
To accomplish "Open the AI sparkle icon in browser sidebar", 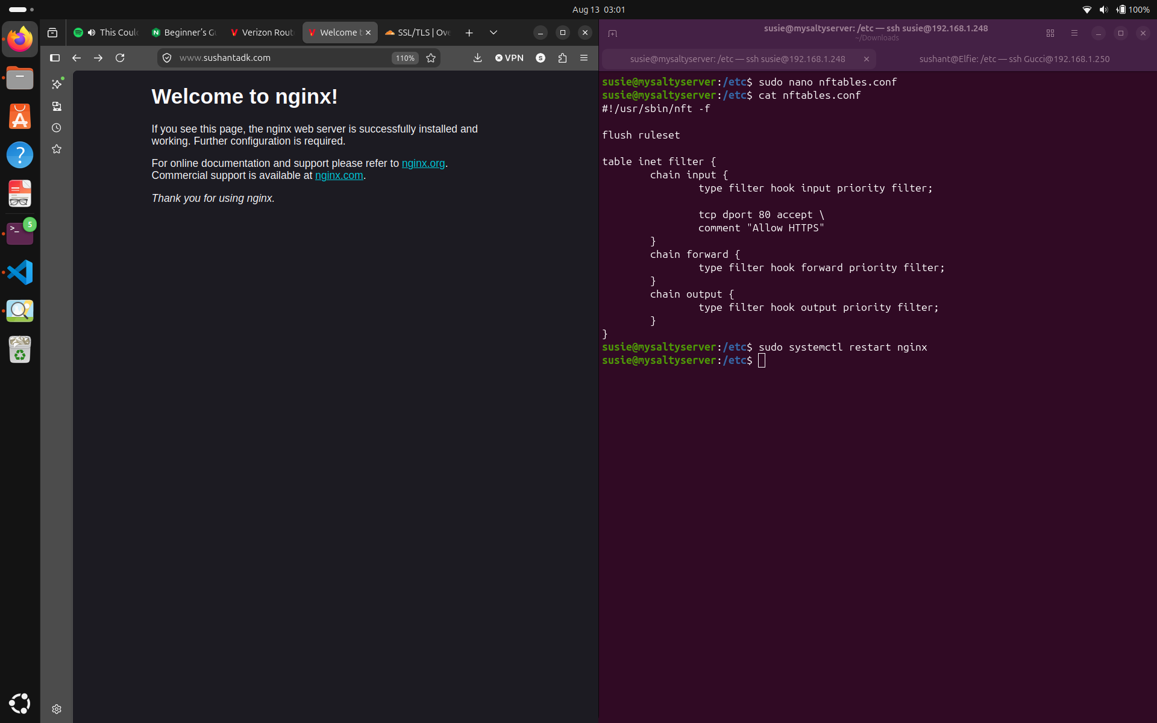I will [57, 84].
